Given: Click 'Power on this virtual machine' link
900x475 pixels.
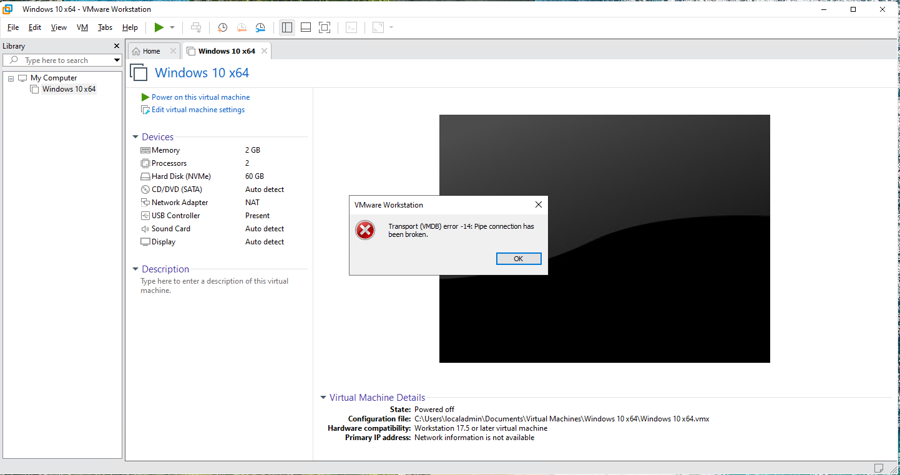Looking at the screenshot, I should click(200, 97).
